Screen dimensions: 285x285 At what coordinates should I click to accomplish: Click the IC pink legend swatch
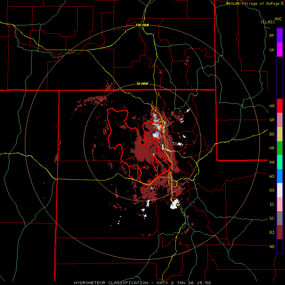[x=280, y=204]
